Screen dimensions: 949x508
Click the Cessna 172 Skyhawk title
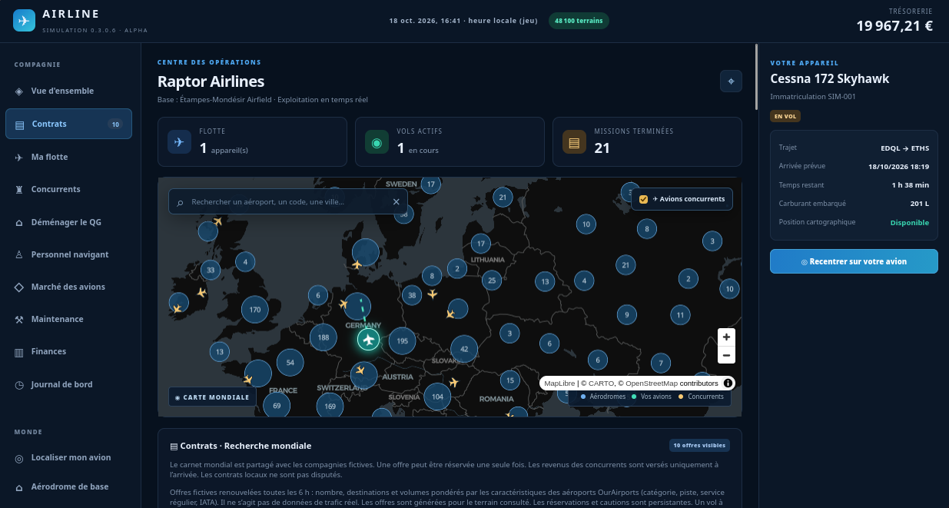click(x=830, y=78)
